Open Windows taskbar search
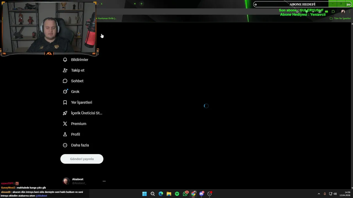353x198 pixels. (x=153, y=194)
